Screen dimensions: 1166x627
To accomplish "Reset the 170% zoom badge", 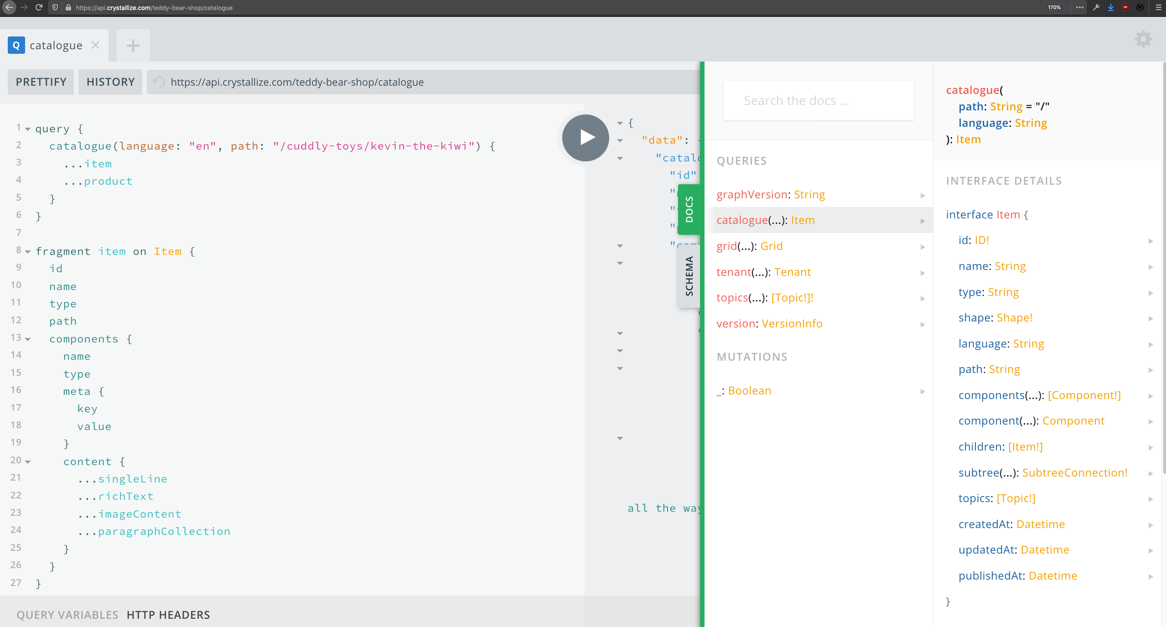I will (1055, 7).
